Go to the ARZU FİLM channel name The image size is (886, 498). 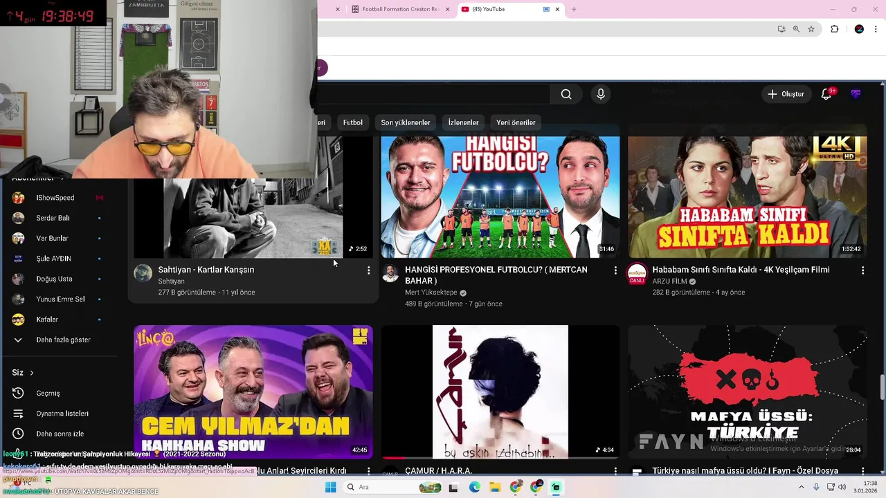[669, 282]
